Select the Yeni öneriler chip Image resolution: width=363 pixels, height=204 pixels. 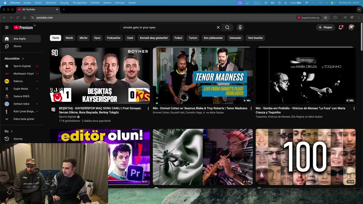click(255, 38)
